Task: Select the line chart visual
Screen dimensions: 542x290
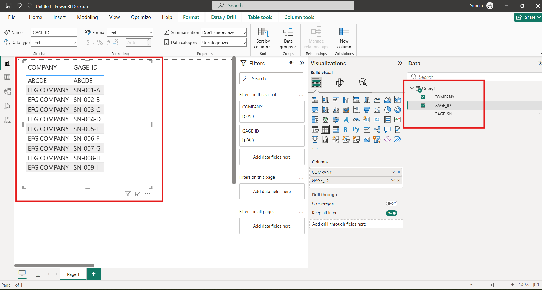Action: [377, 100]
